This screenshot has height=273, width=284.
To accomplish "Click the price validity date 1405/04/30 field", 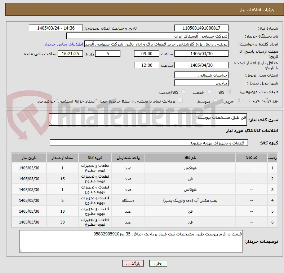I will point(201,65).
